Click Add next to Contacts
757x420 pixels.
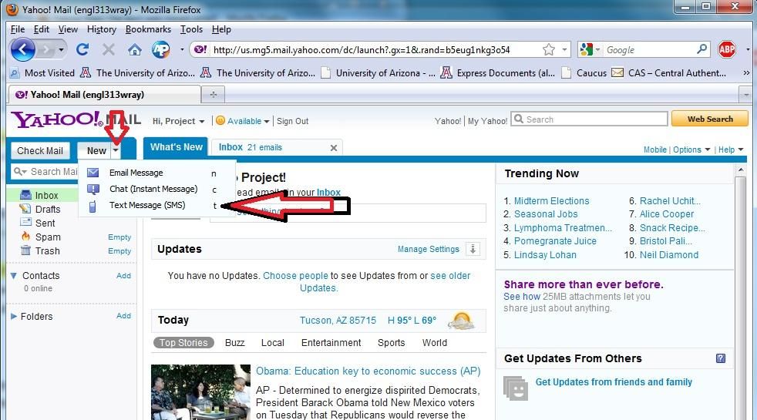[123, 275]
